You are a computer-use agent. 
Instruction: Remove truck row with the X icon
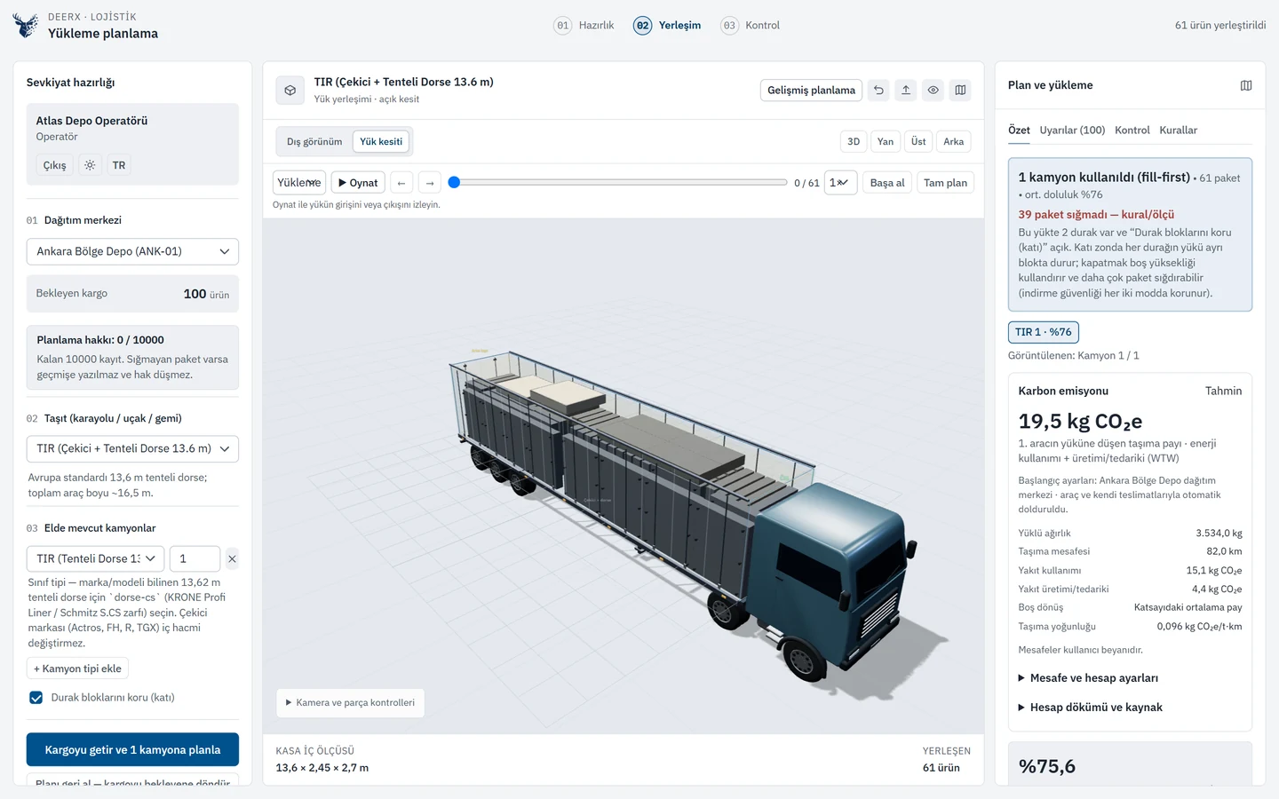[232, 558]
